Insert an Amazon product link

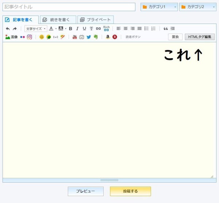coord(108,37)
